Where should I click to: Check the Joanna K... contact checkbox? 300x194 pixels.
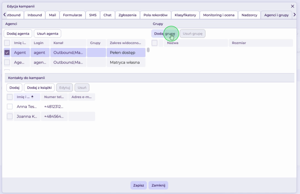10,116
